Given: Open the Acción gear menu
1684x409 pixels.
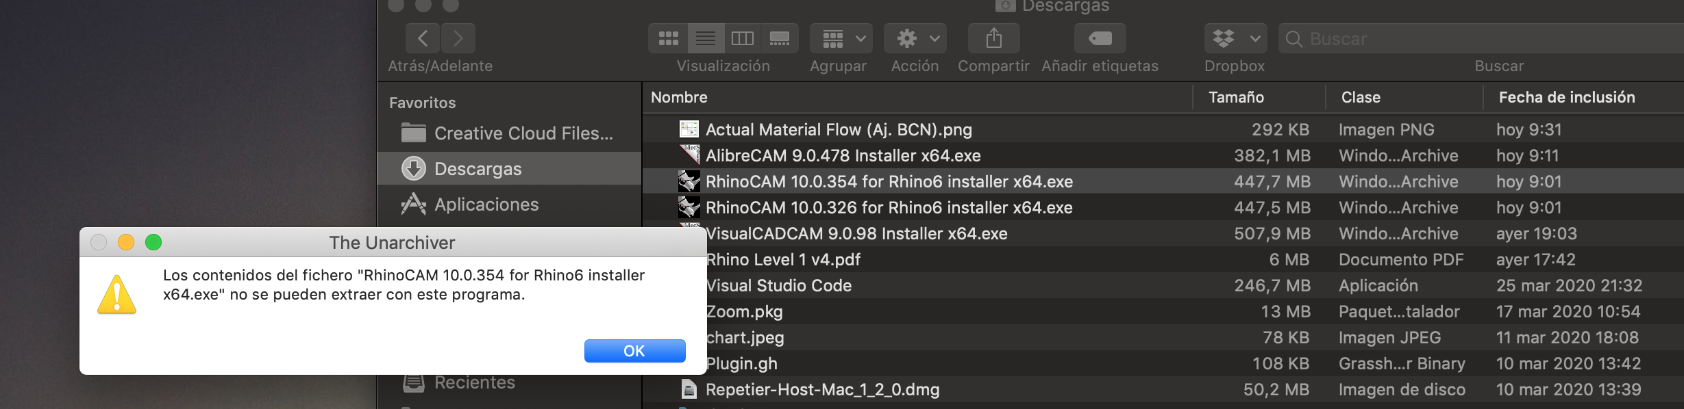Looking at the screenshot, I should [915, 38].
